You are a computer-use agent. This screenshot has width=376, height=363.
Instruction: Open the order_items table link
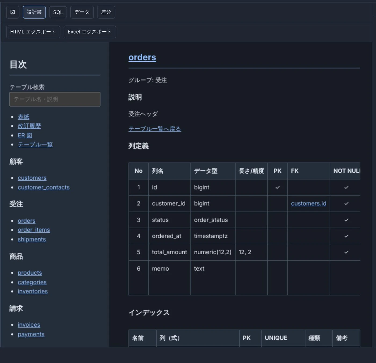point(34,230)
